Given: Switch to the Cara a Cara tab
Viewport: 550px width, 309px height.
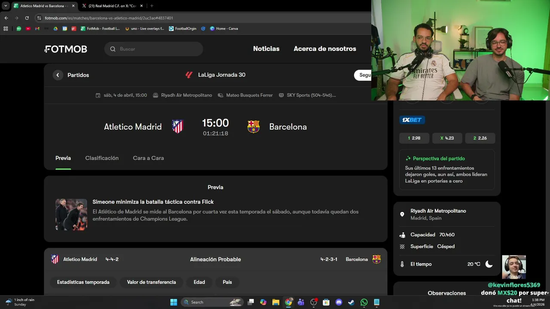Looking at the screenshot, I should pyautogui.click(x=148, y=158).
